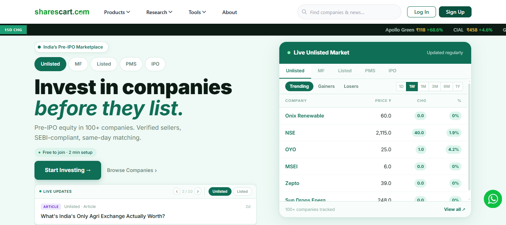Viewport: 506px width, 225px height.
Task: Go to previous live update arrow
Action: tap(177, 192)
